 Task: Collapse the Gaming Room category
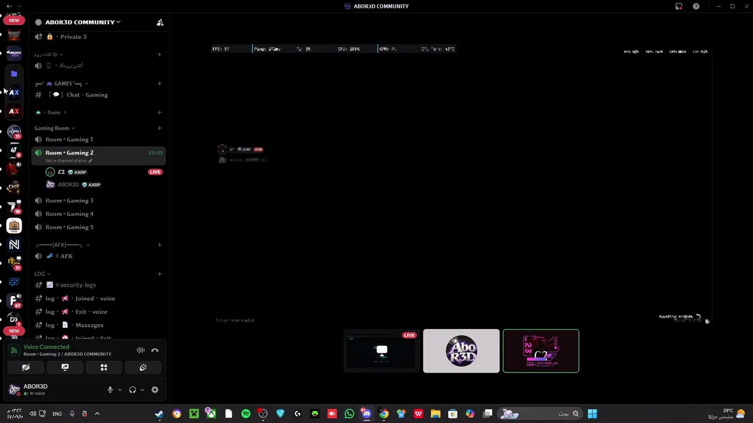pos(54,128)
